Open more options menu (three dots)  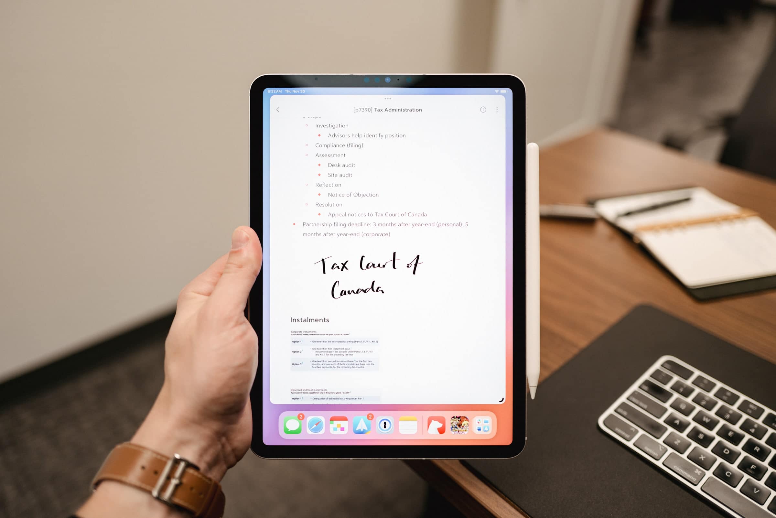497,109
